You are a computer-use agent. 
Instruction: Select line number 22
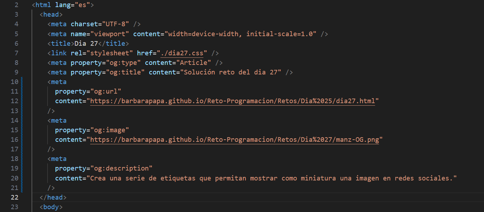15,197
